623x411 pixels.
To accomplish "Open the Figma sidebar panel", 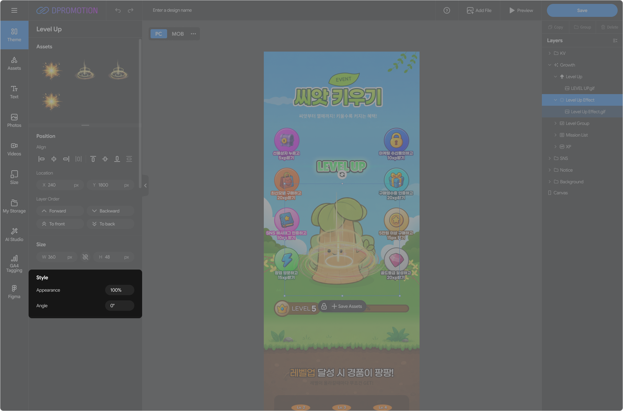I will tap(14, 292).
